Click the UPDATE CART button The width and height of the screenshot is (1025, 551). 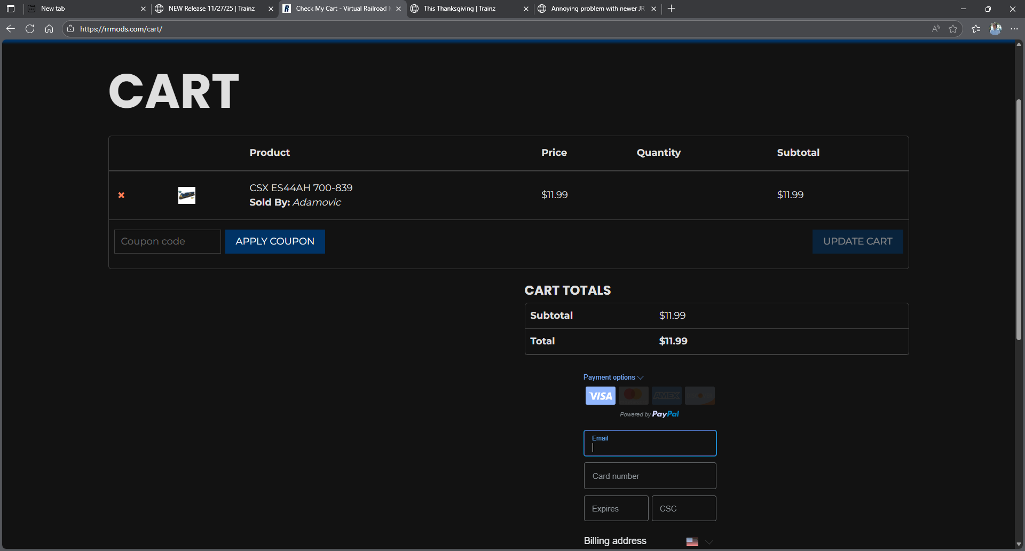(857, 241)
